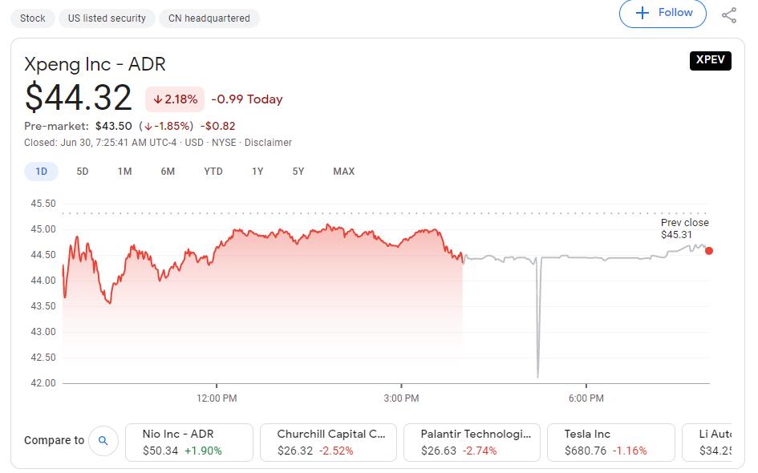The height and width of the screenshot is (473, 758).
Task: Select the 5Y chart period
Action: point(298,171)
